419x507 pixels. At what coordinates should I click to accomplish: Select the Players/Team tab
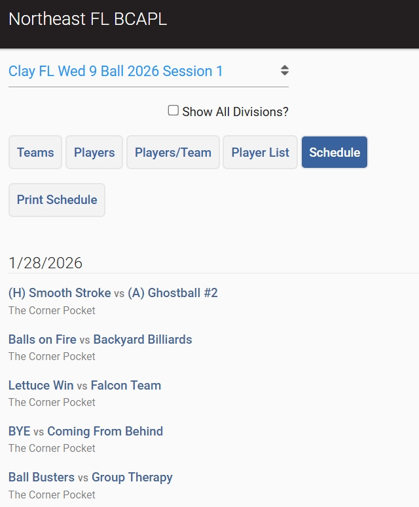click(x=173, y=153)
